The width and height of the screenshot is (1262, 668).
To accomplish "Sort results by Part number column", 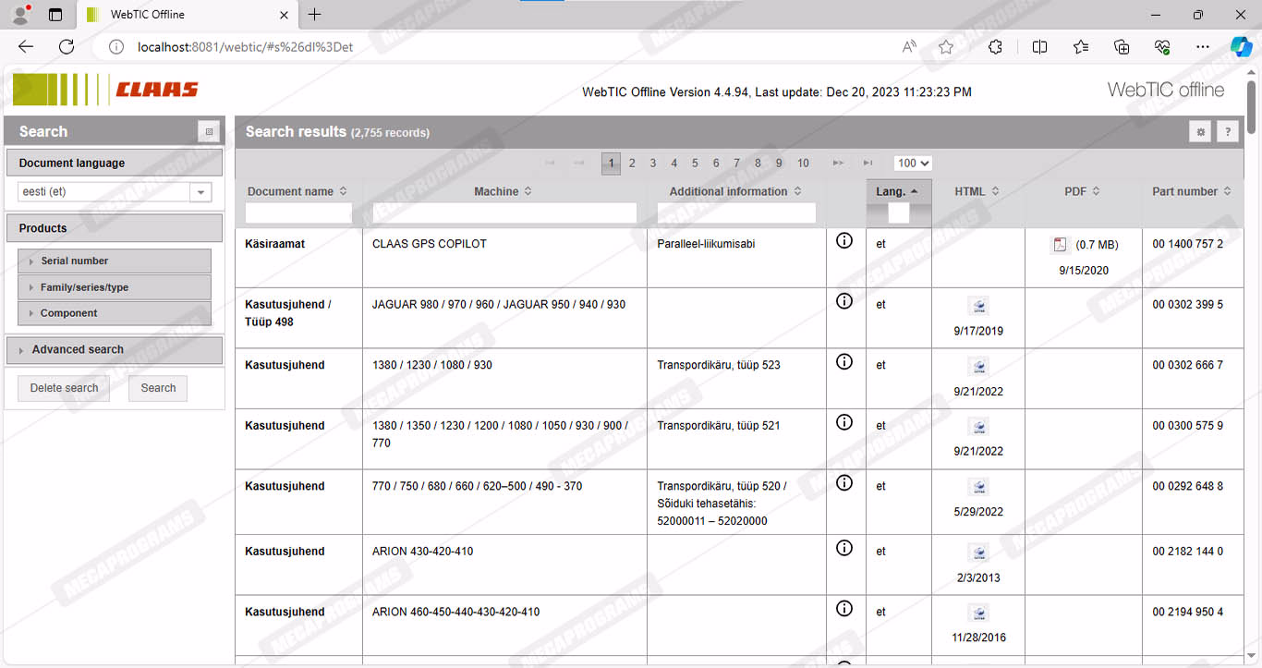I will (1191, 191).
